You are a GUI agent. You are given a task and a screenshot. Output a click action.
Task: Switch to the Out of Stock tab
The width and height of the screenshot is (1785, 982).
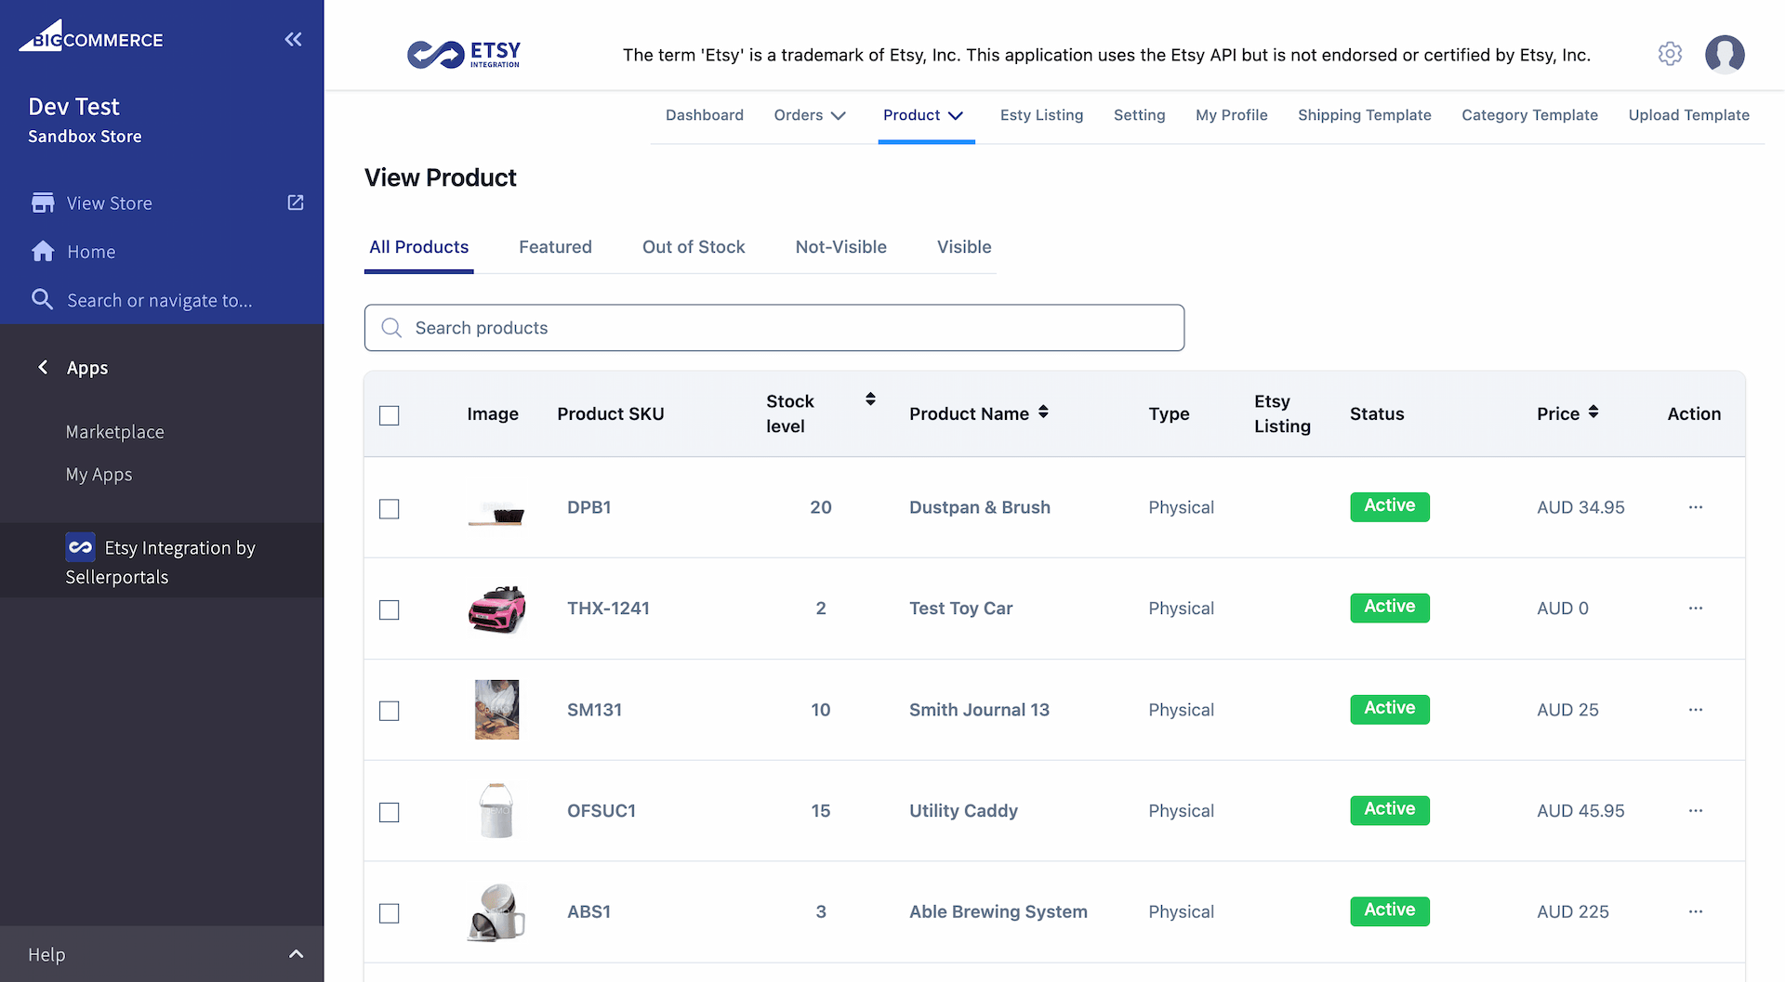pos(694,247)
